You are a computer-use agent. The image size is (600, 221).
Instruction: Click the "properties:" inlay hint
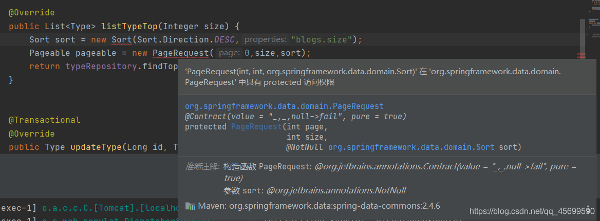(265, 39)
